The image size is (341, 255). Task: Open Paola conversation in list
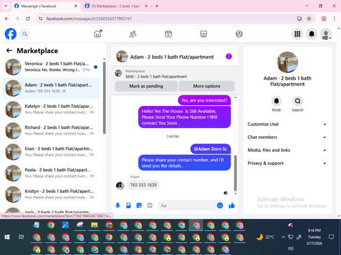pyautogui.click(x=51, y=173)
